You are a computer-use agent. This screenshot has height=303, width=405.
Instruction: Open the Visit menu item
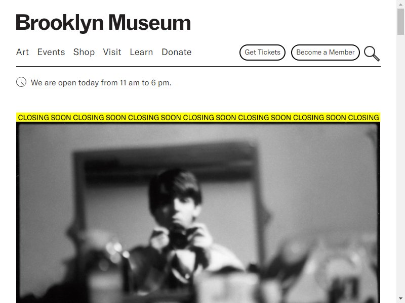point(112,52)
